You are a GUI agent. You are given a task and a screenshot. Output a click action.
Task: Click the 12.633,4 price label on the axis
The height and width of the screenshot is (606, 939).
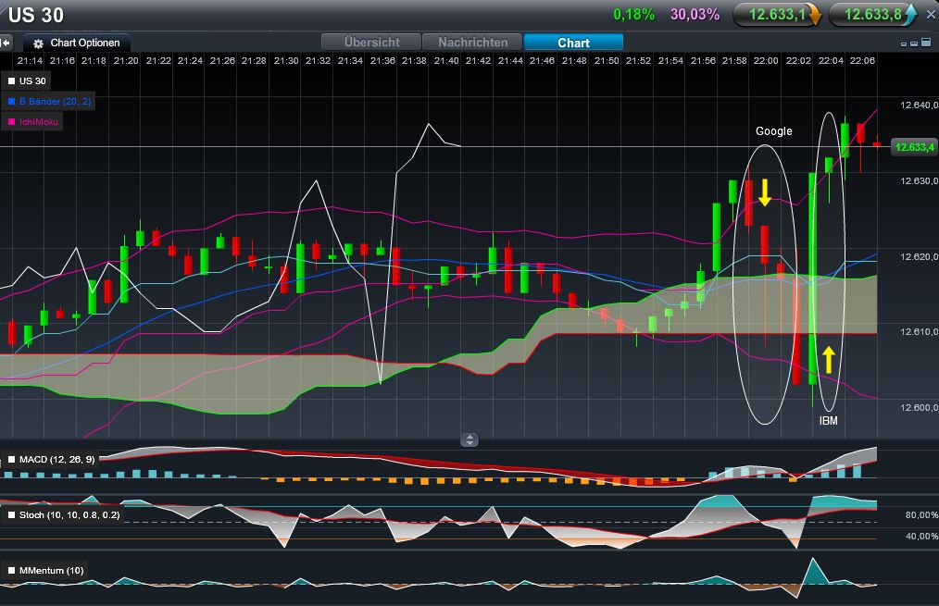912,147
